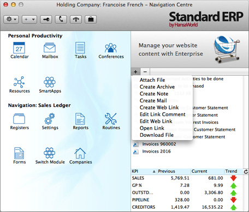Open the Routines tools icon
Viewport: 249px width, 212px height.
tap(111, 119)
